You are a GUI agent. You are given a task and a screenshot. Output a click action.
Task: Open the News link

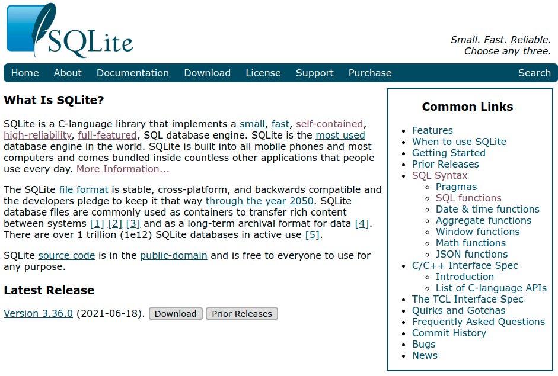pyautogui.click(x=425, y=356)
